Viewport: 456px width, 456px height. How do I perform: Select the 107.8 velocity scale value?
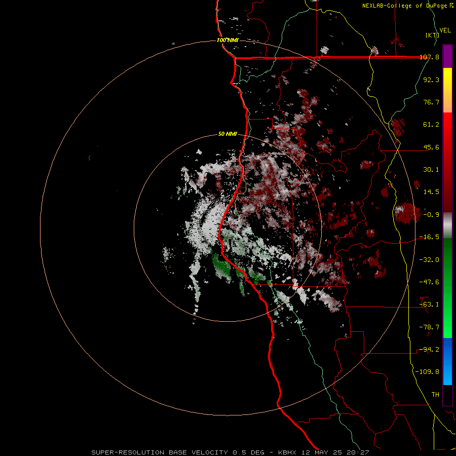pyautogui.click(x=430, y=57)
